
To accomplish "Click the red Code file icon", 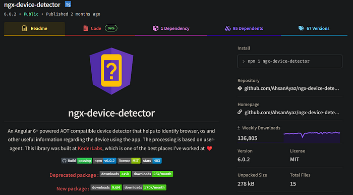I will click(86, 28).
